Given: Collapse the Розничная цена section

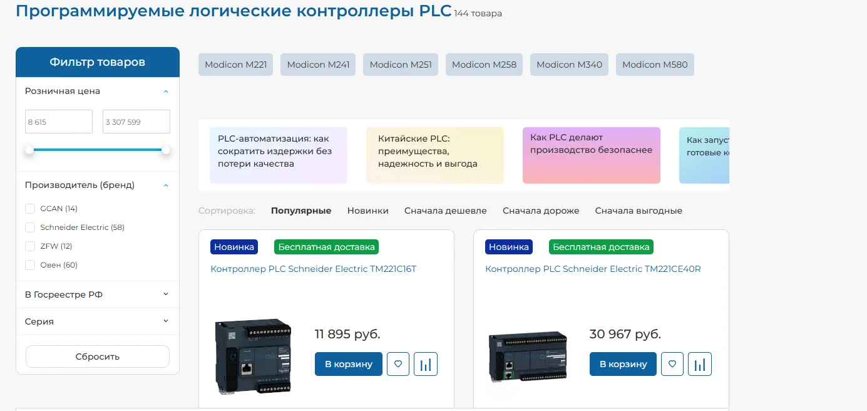Looking at the screenshot, I should point(165,91).
